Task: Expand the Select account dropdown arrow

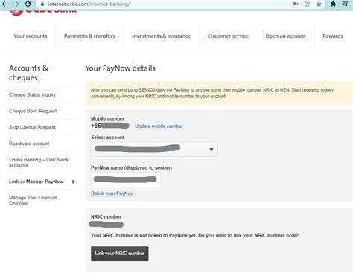Action: coord(212,150)
